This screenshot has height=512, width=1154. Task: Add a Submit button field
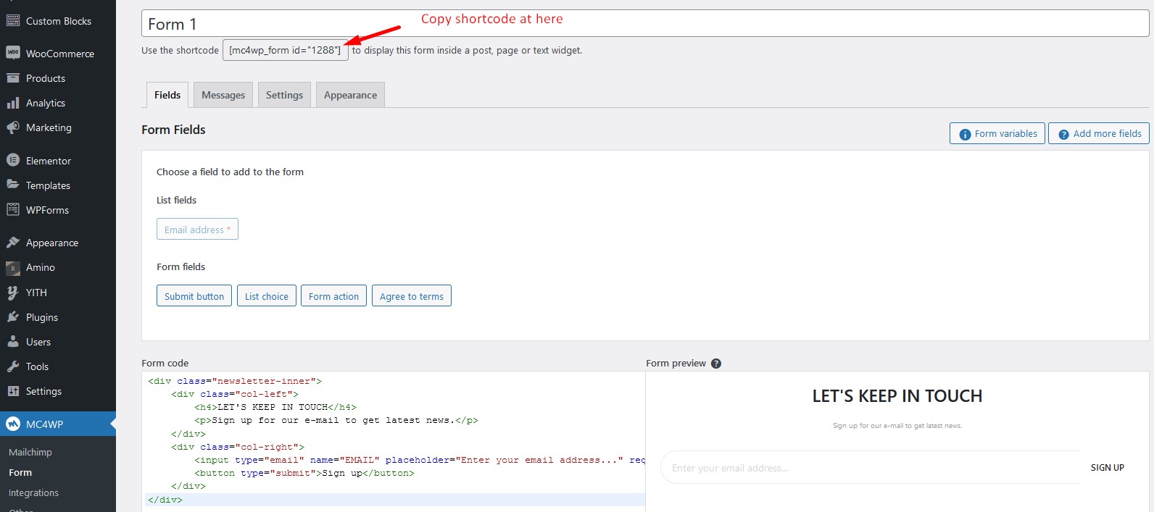pos(194,296)
